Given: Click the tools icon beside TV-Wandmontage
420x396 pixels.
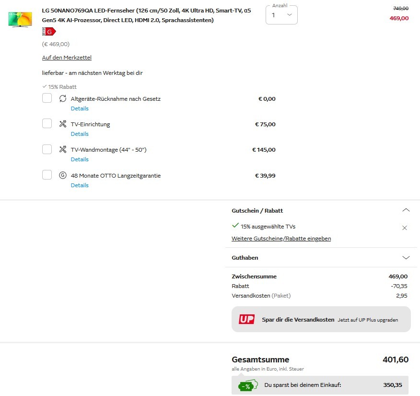Looking at the screenshot, I should [63, 149].
